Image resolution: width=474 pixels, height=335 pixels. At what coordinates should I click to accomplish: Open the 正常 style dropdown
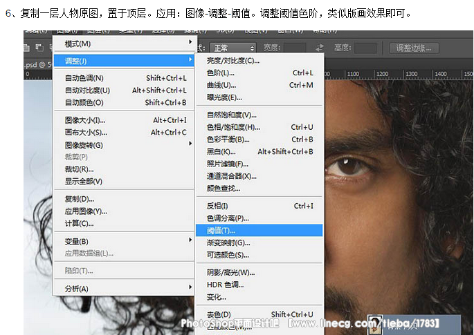[233, 48]
